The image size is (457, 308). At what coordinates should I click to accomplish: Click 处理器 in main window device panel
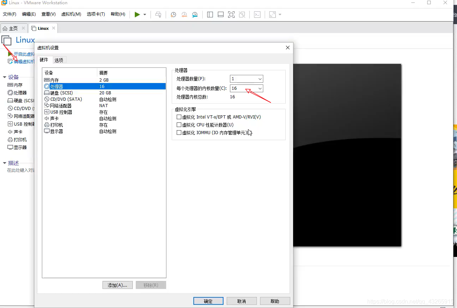[x=17, y=93]
